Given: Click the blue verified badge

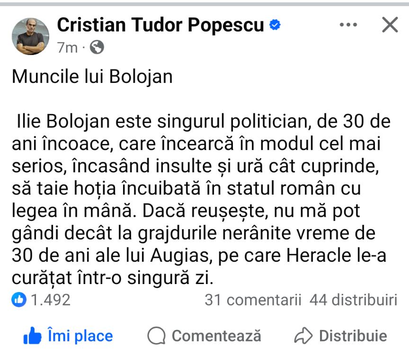Looking at the screenshot, I should click(275, 26).
